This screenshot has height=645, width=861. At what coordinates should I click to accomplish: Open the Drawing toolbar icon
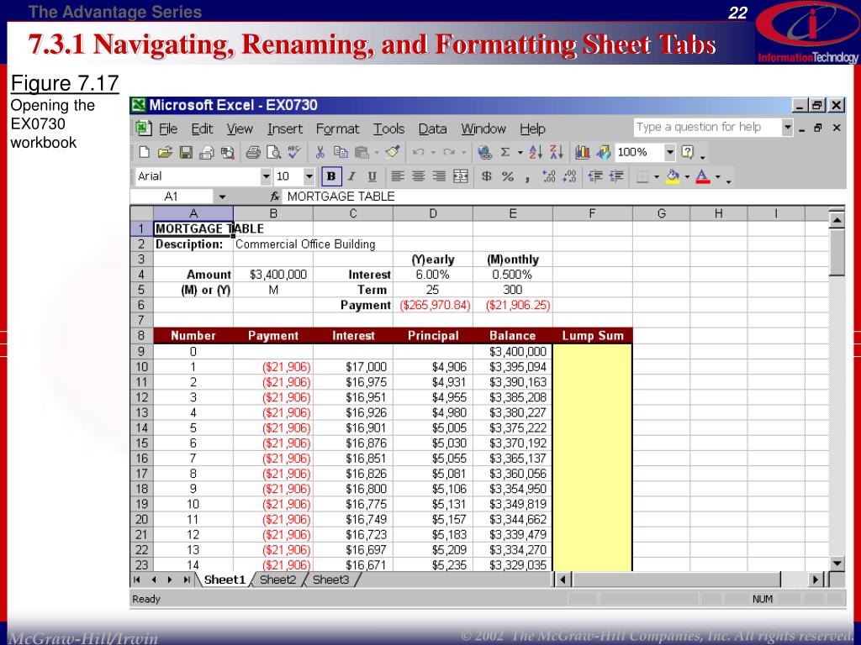(x=603, y=153)
